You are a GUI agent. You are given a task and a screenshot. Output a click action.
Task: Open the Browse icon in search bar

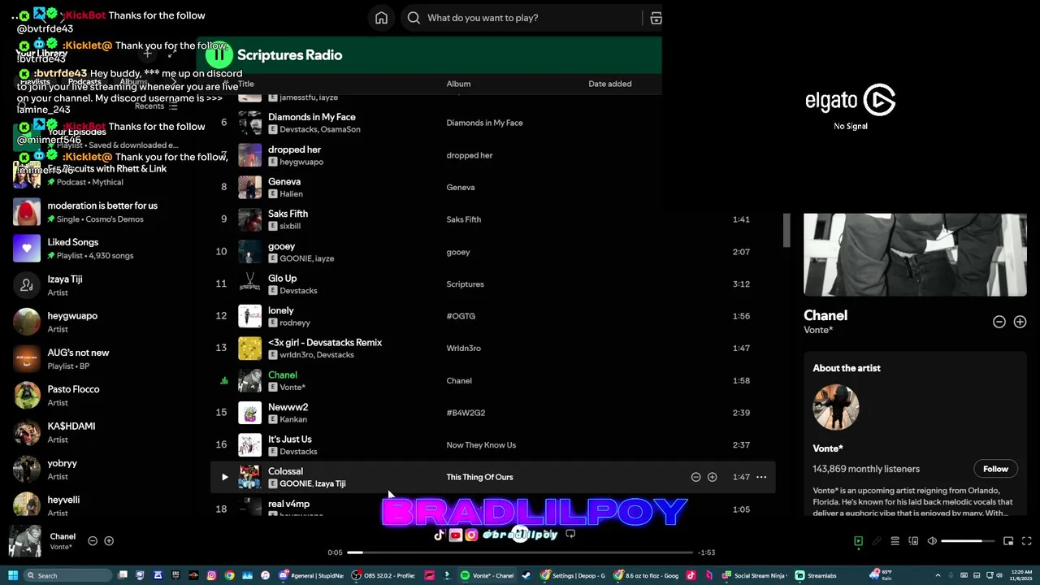656,18
